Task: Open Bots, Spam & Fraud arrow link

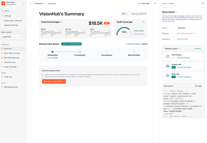Action: coord(60,31)
